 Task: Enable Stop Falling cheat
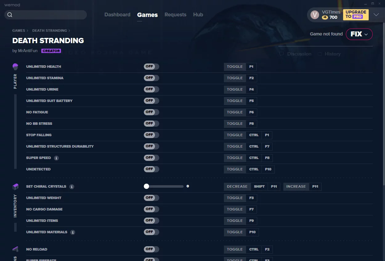pos(152,135)
